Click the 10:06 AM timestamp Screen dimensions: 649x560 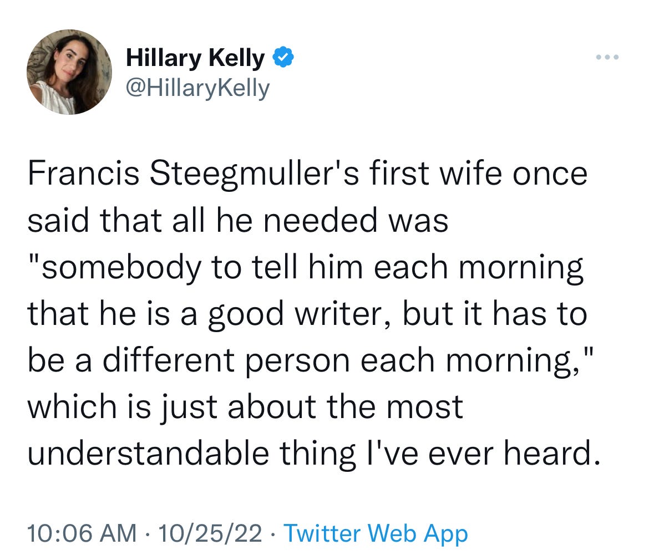pos(82,533)
